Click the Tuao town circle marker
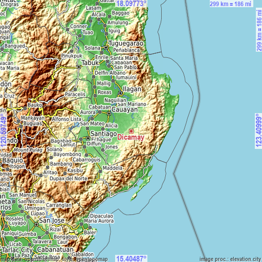The width and height of the screenshot is (262, 262). tap(80, 36)
